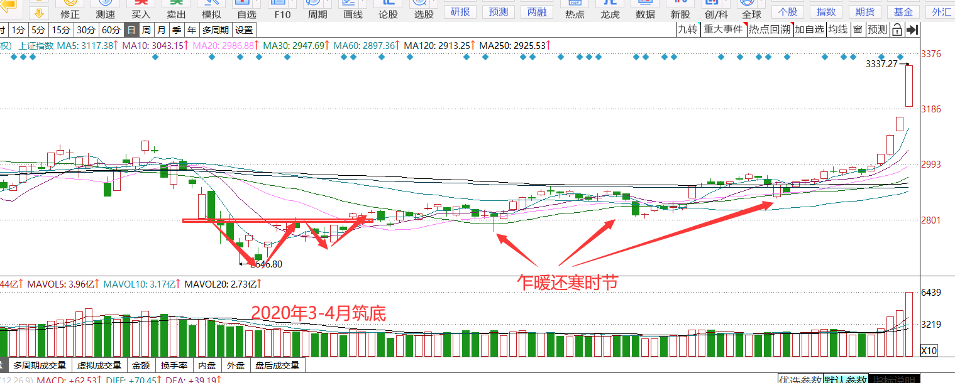This screenshot has height=383, width=955.
Task: Open the 全球 global markets view
Action: coord(751,10)
